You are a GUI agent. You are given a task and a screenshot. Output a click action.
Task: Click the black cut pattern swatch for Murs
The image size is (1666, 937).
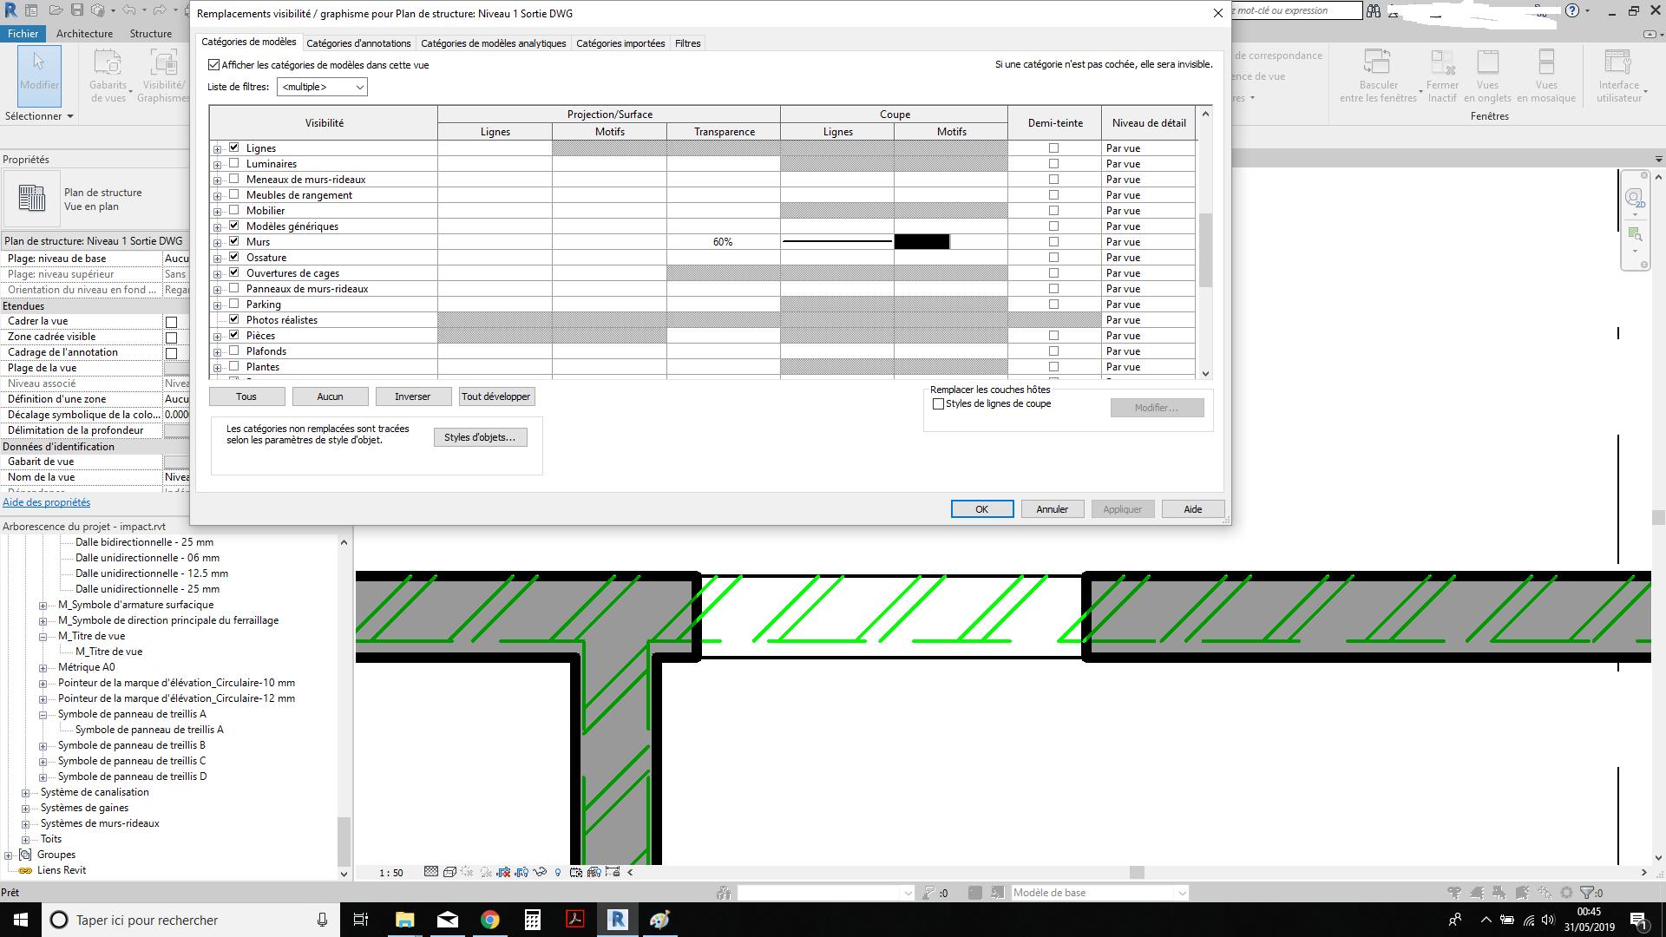[922, 242]
